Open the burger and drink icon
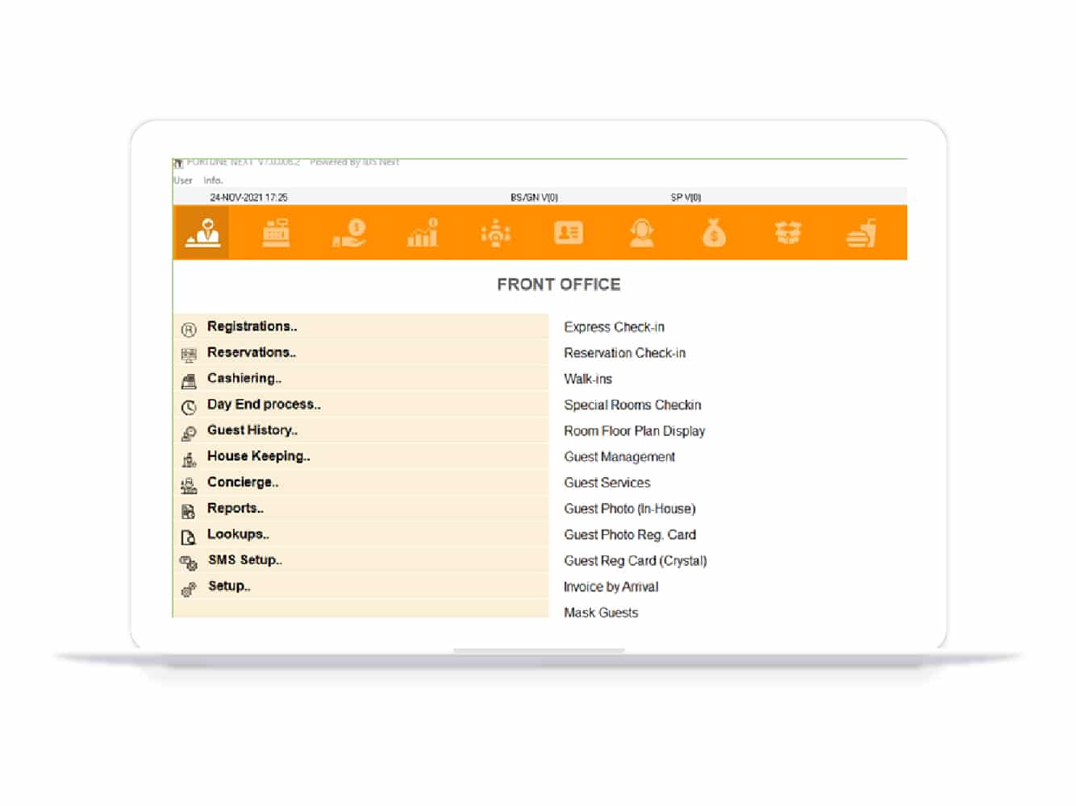1076x806 pixels. (861, 233)
